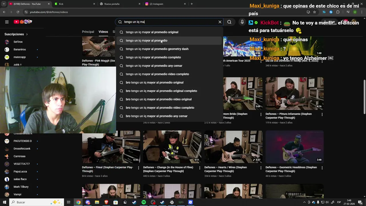Switch to the Kick tab
Viewport: 366px width, 206px height.
(x=75, y=4)
